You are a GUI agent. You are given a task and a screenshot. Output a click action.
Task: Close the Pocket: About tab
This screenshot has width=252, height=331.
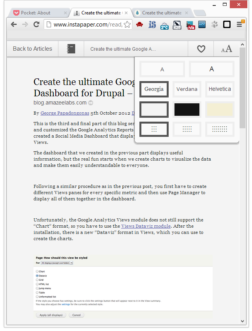65,13
